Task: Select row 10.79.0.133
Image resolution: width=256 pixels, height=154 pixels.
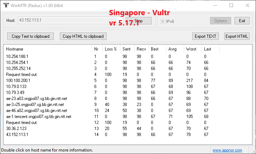Action: pyautogui.click(x=112, y=87)
